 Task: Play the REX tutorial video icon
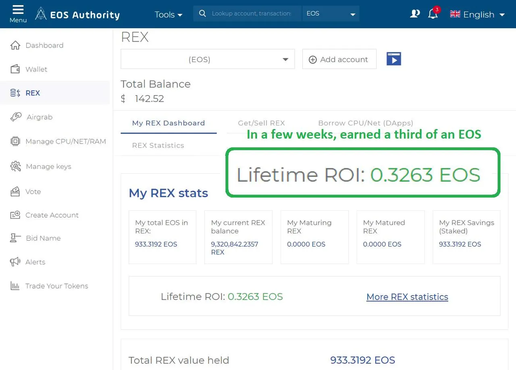tap(394, 59)
